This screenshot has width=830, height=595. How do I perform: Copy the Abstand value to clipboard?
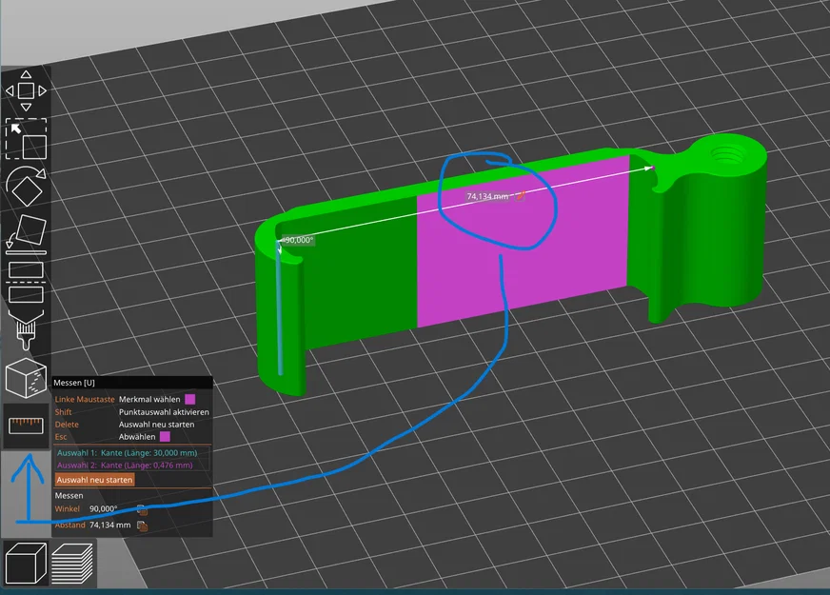coord(142,526)
